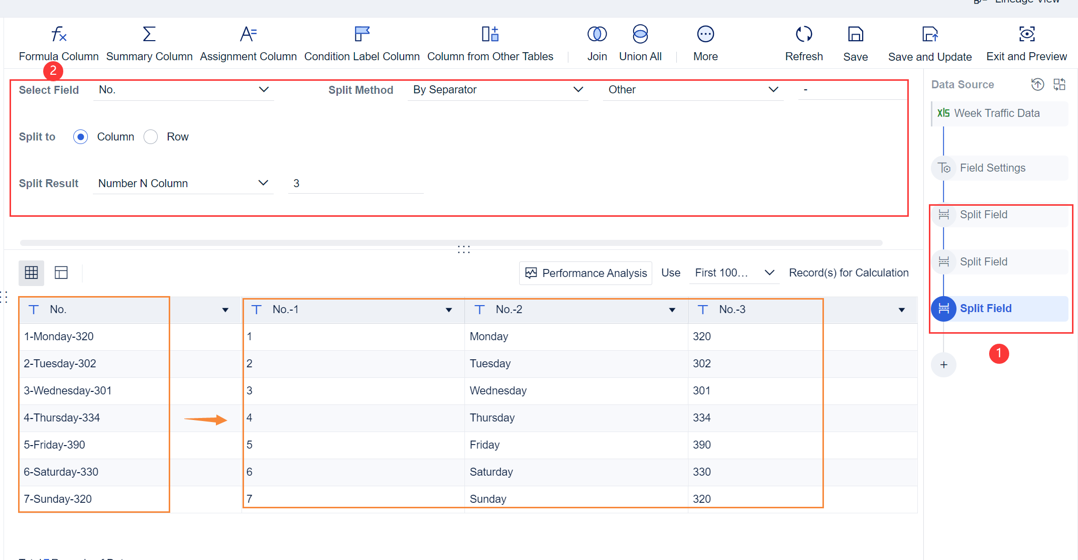Viewport: 1078px width, 560px height.
Task: Click the Data Source panel layout icon
Action: tap(1059, 84)
